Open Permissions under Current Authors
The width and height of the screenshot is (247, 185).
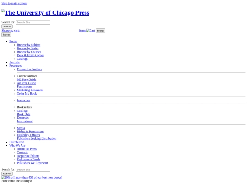(x=24, y=86)
